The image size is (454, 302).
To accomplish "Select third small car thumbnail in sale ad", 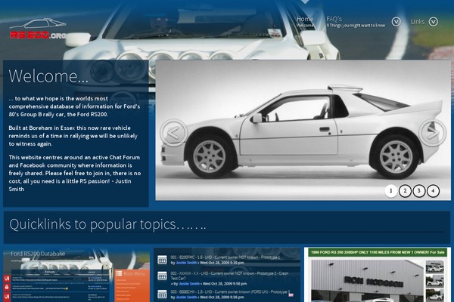I will pos(434,295).
